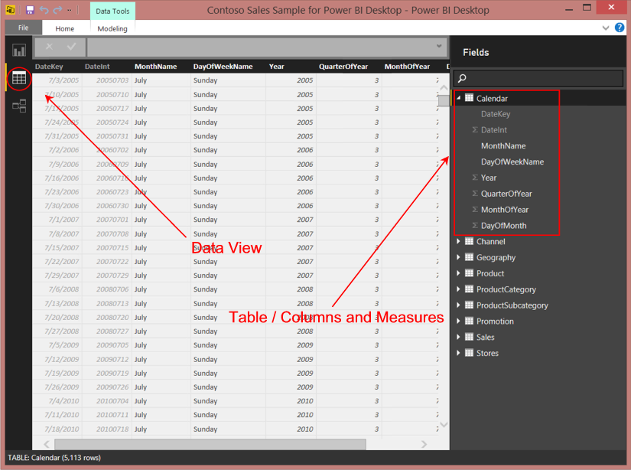Open Help with the question mark icon
This screenshot has width=631, height=470.
[620, 28]
